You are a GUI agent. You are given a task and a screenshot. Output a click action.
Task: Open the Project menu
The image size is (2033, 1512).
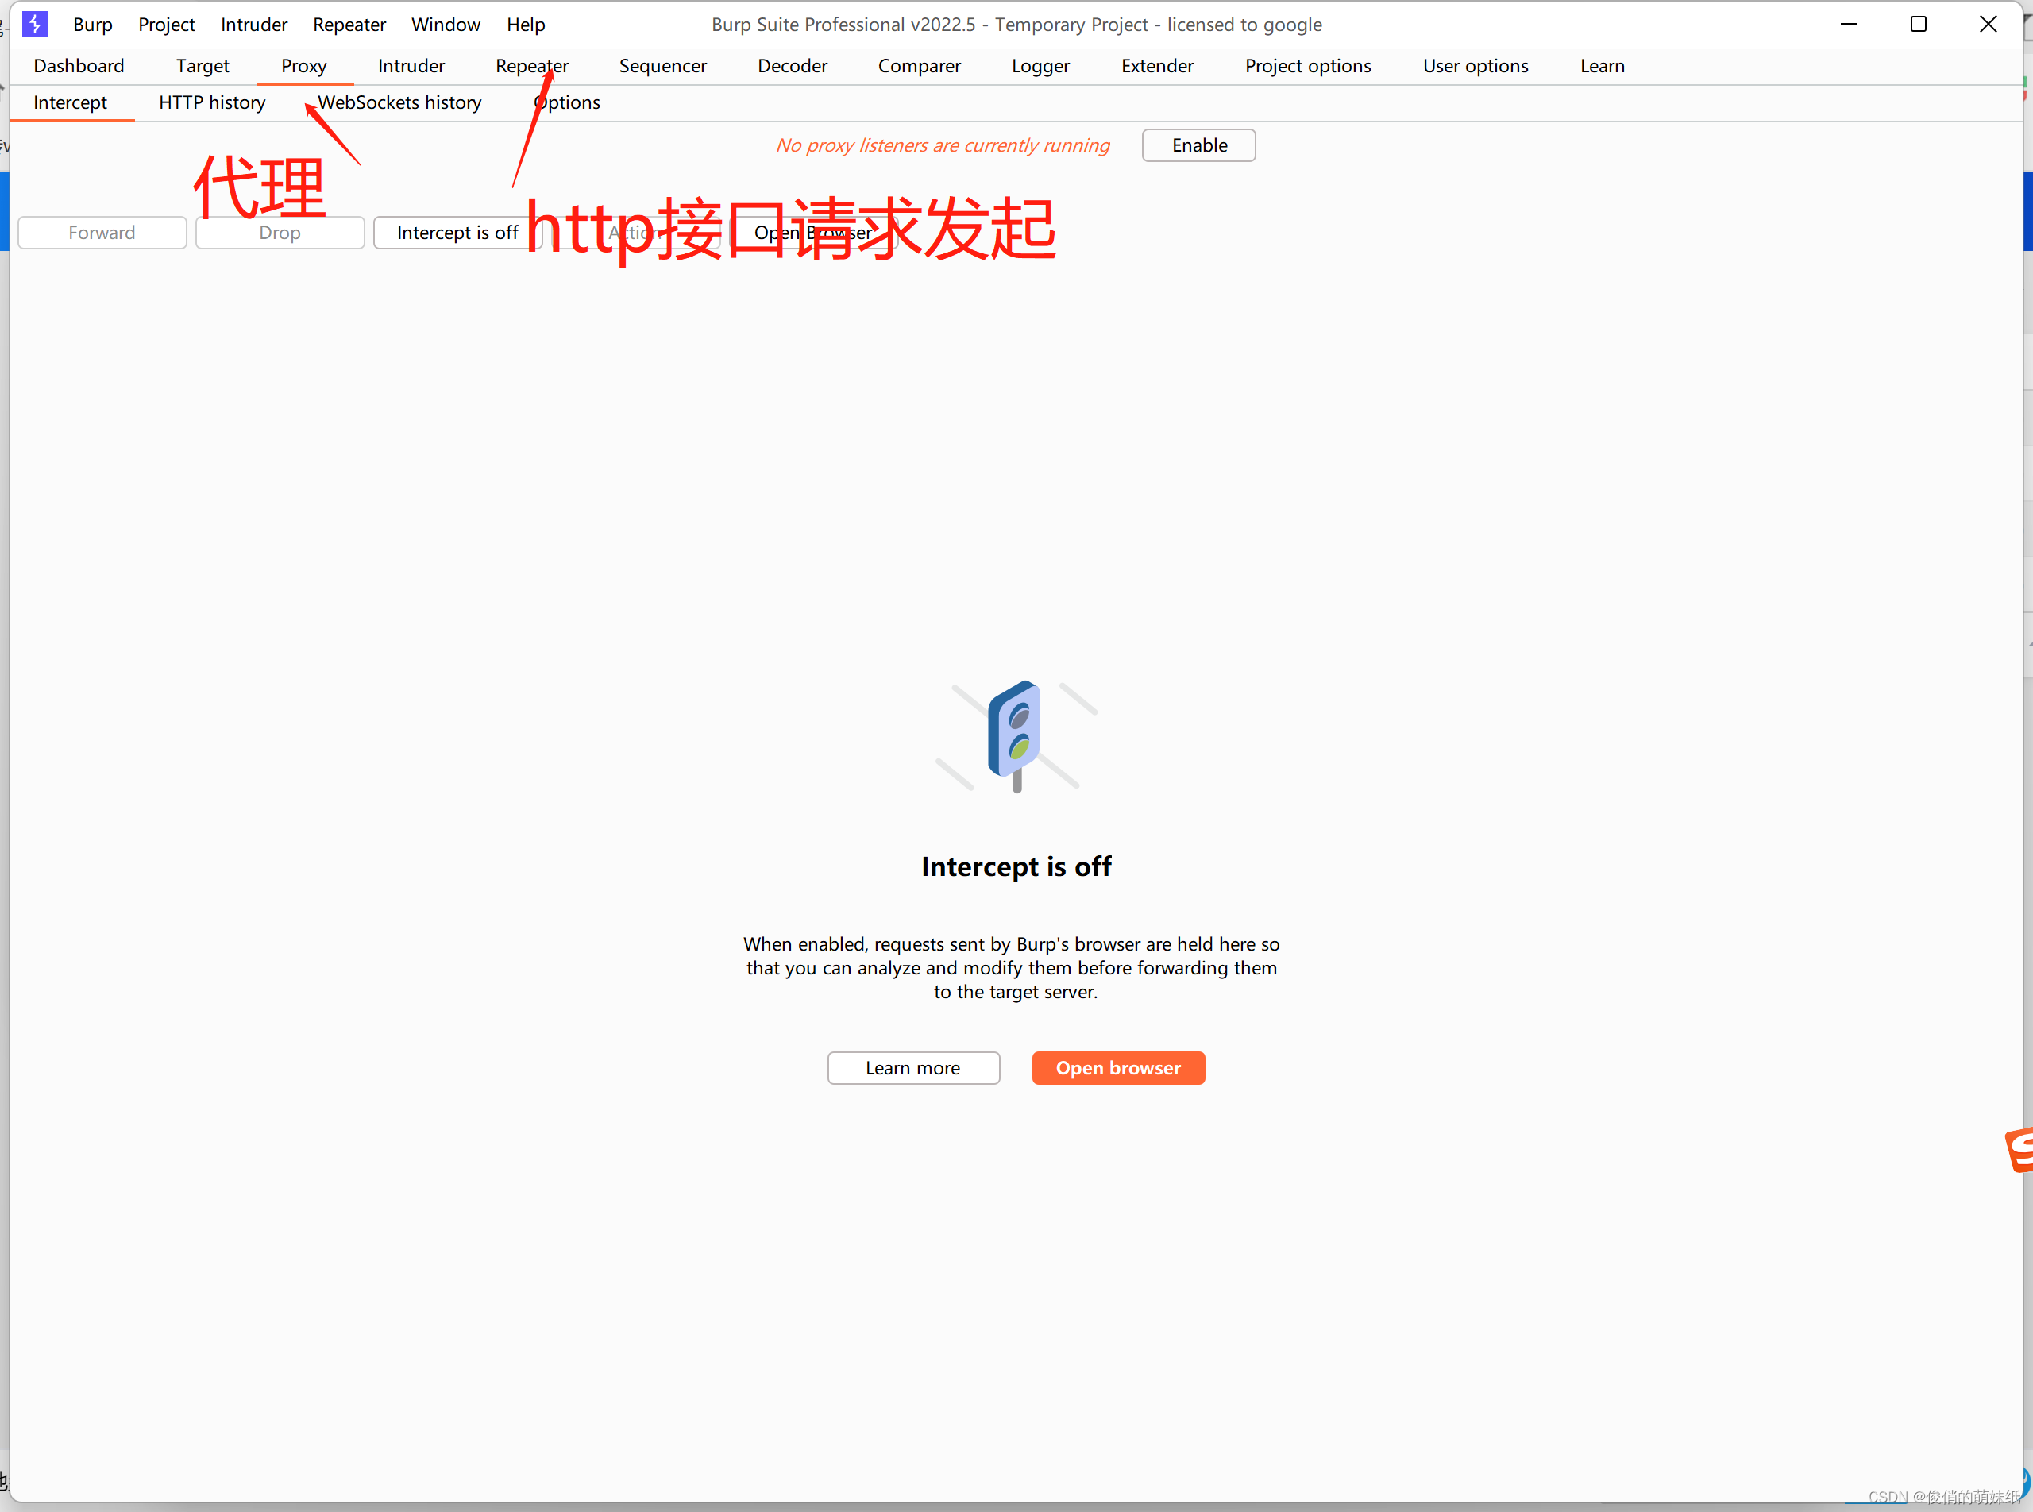pos(167,25)
